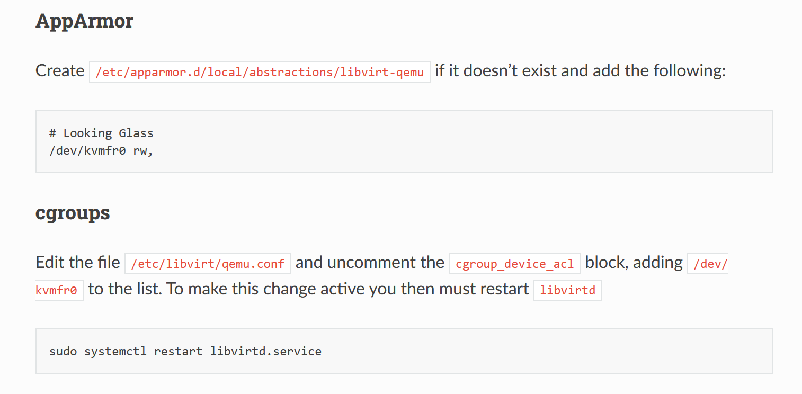Click the word "Create" in the first paragraph
The height and width of the screenshot is (394, 802).
click(60, 71)
